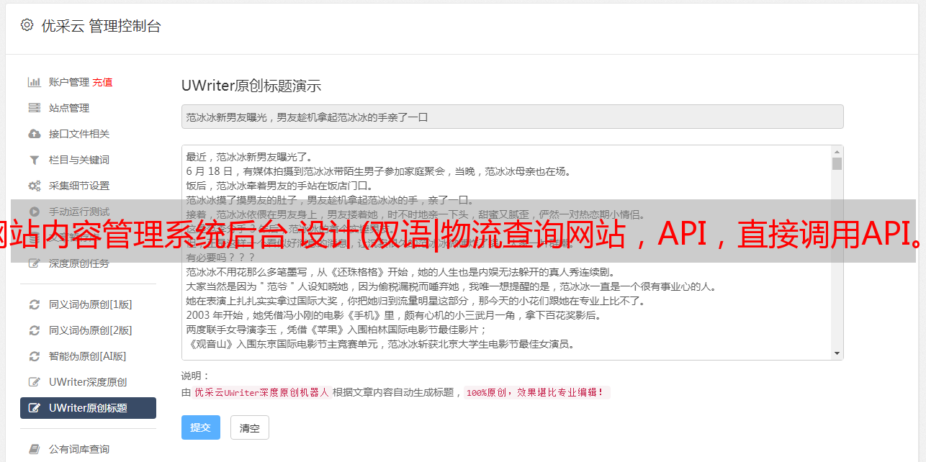Click the refresh icon for 同义词伪原创[1版]
This screenshot has height=462, width=926.
[34, 304]
